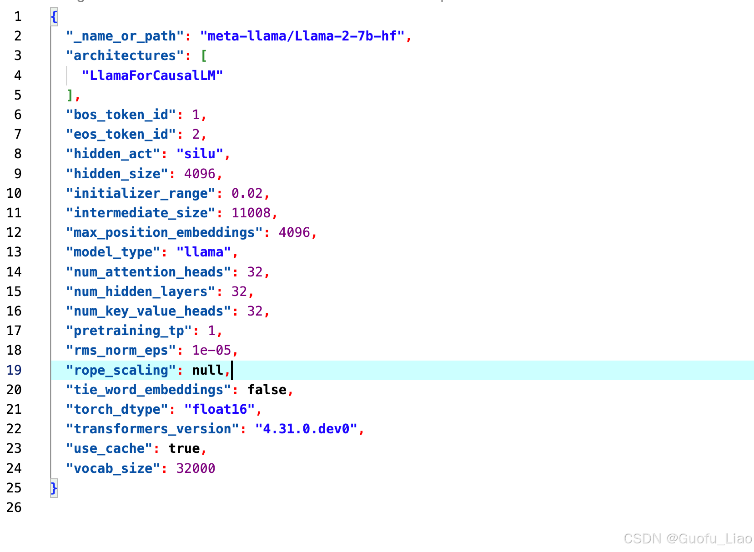Click the "transformers_version" key
The height and width of the screenshot is (552, 754).
pyautogui.click(x=153, y=429)
